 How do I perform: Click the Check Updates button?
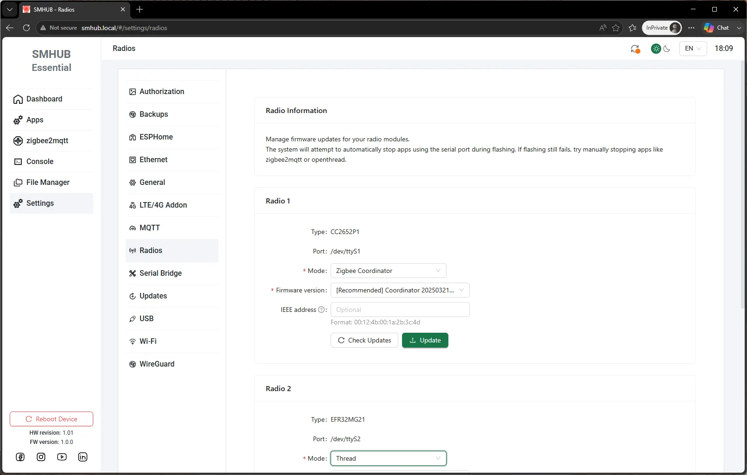click(x=364, y=340)
